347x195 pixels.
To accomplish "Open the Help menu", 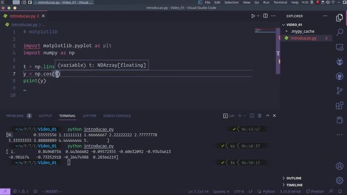I will pos(295,2).
